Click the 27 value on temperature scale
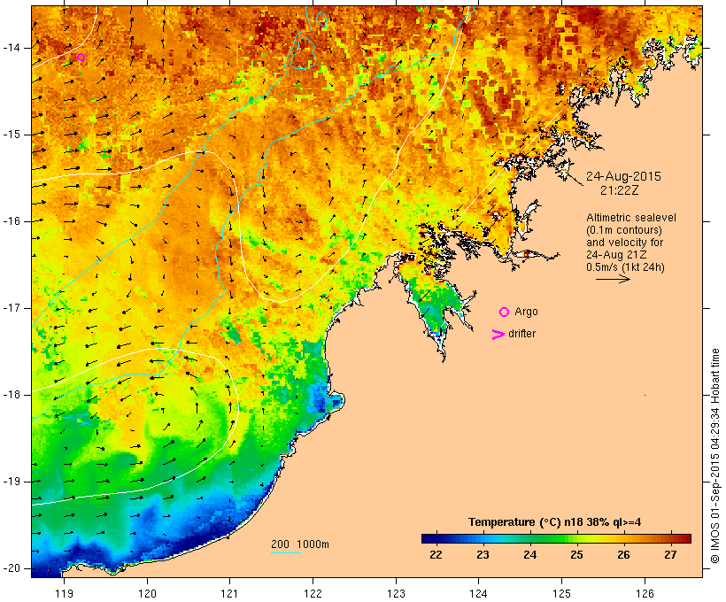The height and width of the screenshot is (602, 726). coord(670,555)
